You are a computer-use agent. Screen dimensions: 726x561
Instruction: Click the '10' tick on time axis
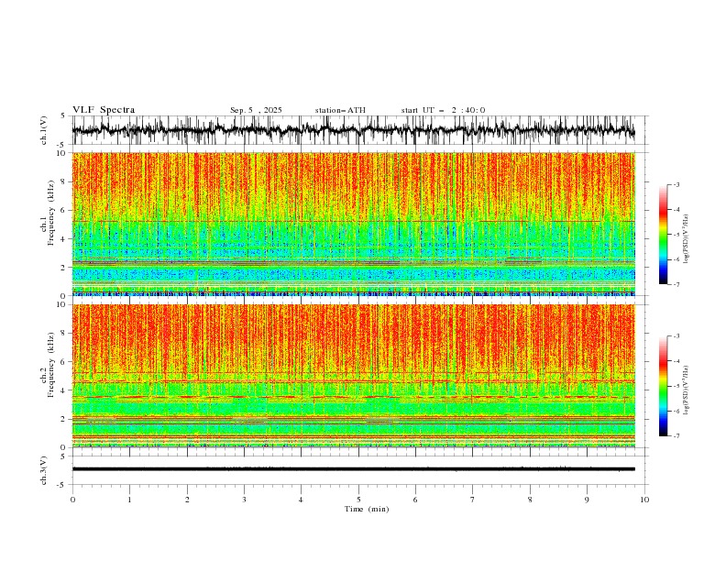click(x=644, y=500)
